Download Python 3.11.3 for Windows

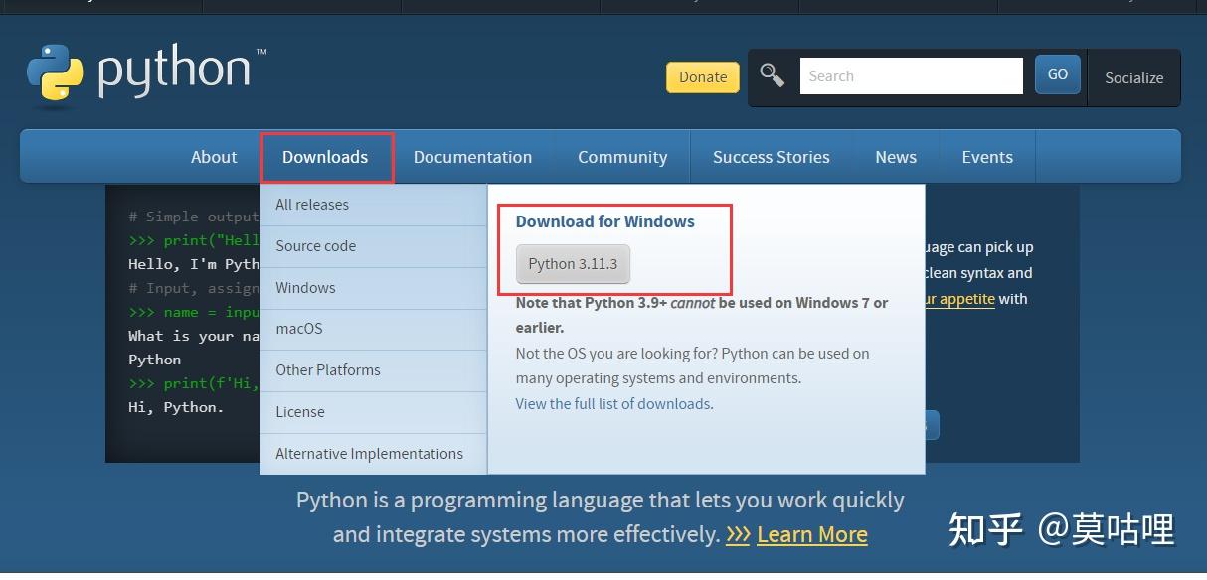573,264
